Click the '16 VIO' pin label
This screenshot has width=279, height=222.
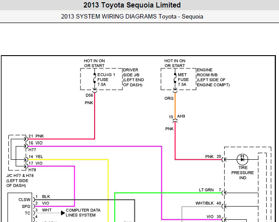point(35,143)
